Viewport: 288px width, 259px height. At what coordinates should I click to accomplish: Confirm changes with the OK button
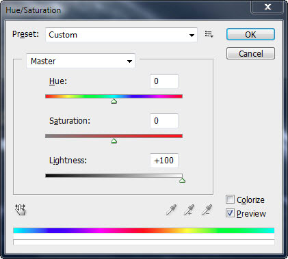click(x=250, y=34)
